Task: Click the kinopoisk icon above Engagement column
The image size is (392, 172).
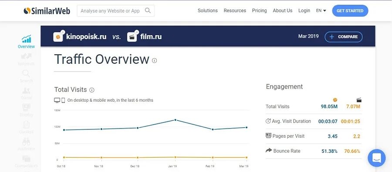Action: (335, 100)
